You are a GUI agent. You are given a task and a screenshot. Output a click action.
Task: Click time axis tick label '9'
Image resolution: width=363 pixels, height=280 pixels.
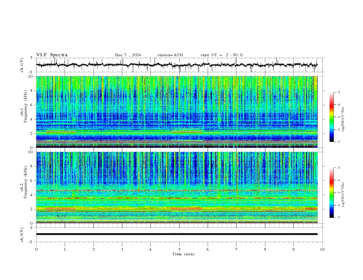coord(293,249)
